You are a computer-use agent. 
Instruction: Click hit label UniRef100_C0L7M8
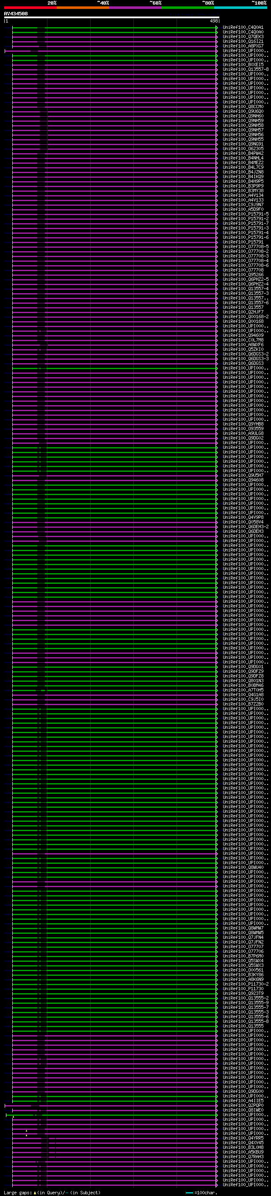[x=243, y=340]
